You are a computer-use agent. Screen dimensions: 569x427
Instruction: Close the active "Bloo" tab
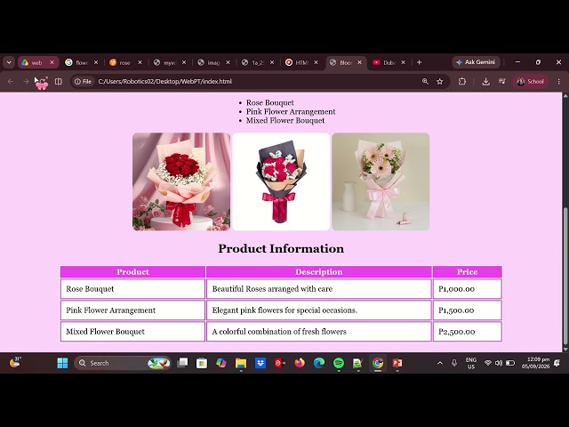[359, 62]
